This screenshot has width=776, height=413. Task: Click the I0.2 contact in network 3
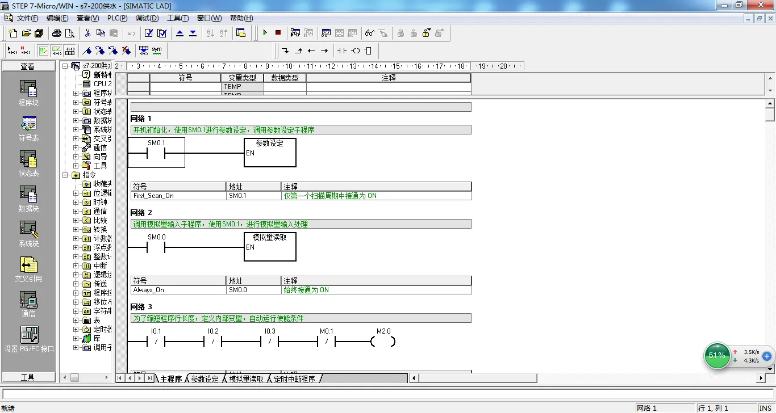tap(213, 341)
